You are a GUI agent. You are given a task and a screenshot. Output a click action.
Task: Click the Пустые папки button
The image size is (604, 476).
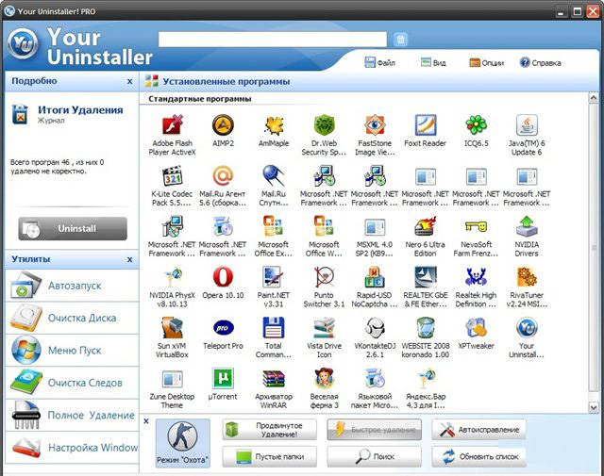click(270, 457)
